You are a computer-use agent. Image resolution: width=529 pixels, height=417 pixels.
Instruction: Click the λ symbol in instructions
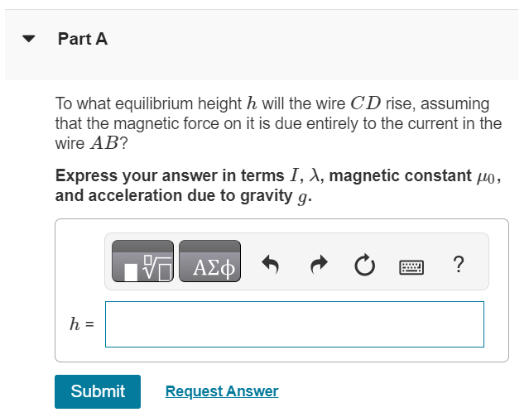[x=314, y=175]
